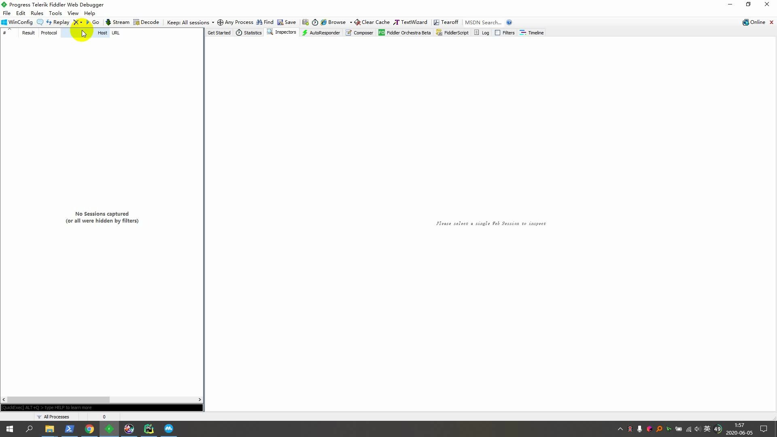Switch to AutoResponder tab
This screenshot has height=437, width=777.
pyautogui.click(x=321, y=33)
